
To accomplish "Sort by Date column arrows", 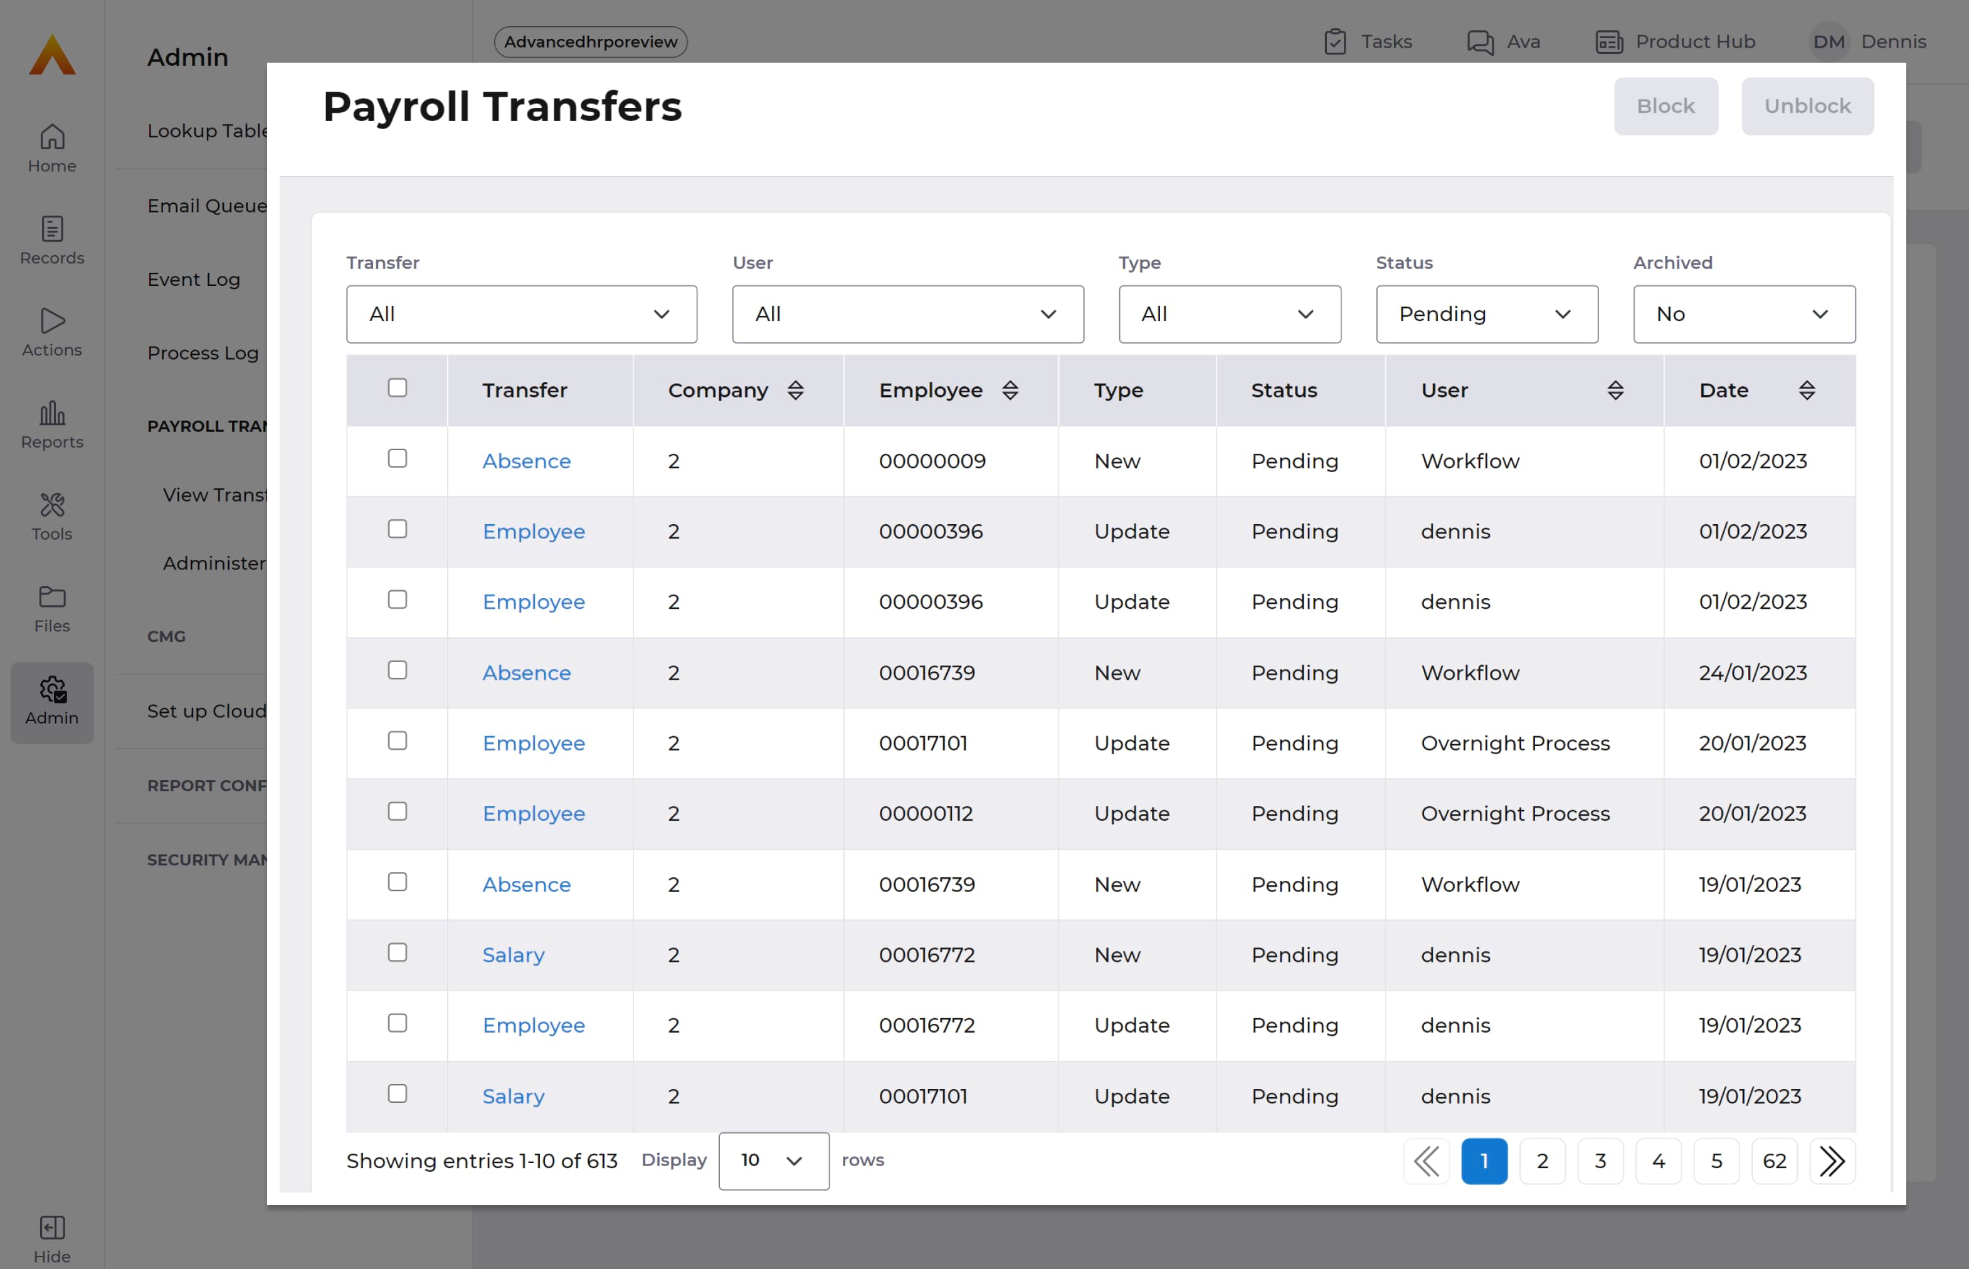I will point(1807,391).
